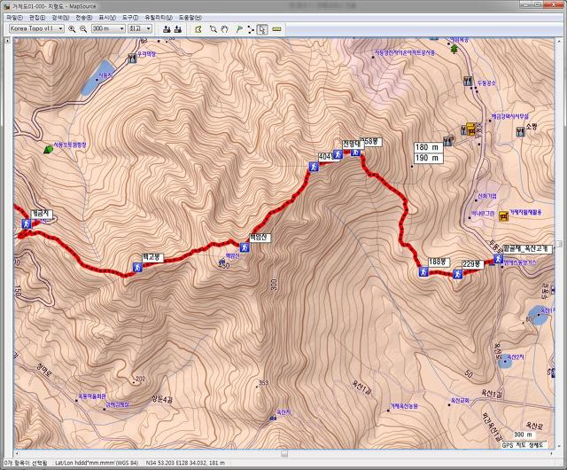The height and width of the screenshot is (470, 567).
Task: Click the GPS 지도 상세도 label
Action: click(523, 444)
